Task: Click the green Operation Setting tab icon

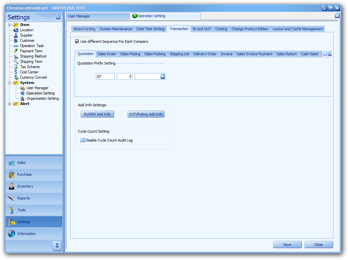Action: tap(134, 16)
